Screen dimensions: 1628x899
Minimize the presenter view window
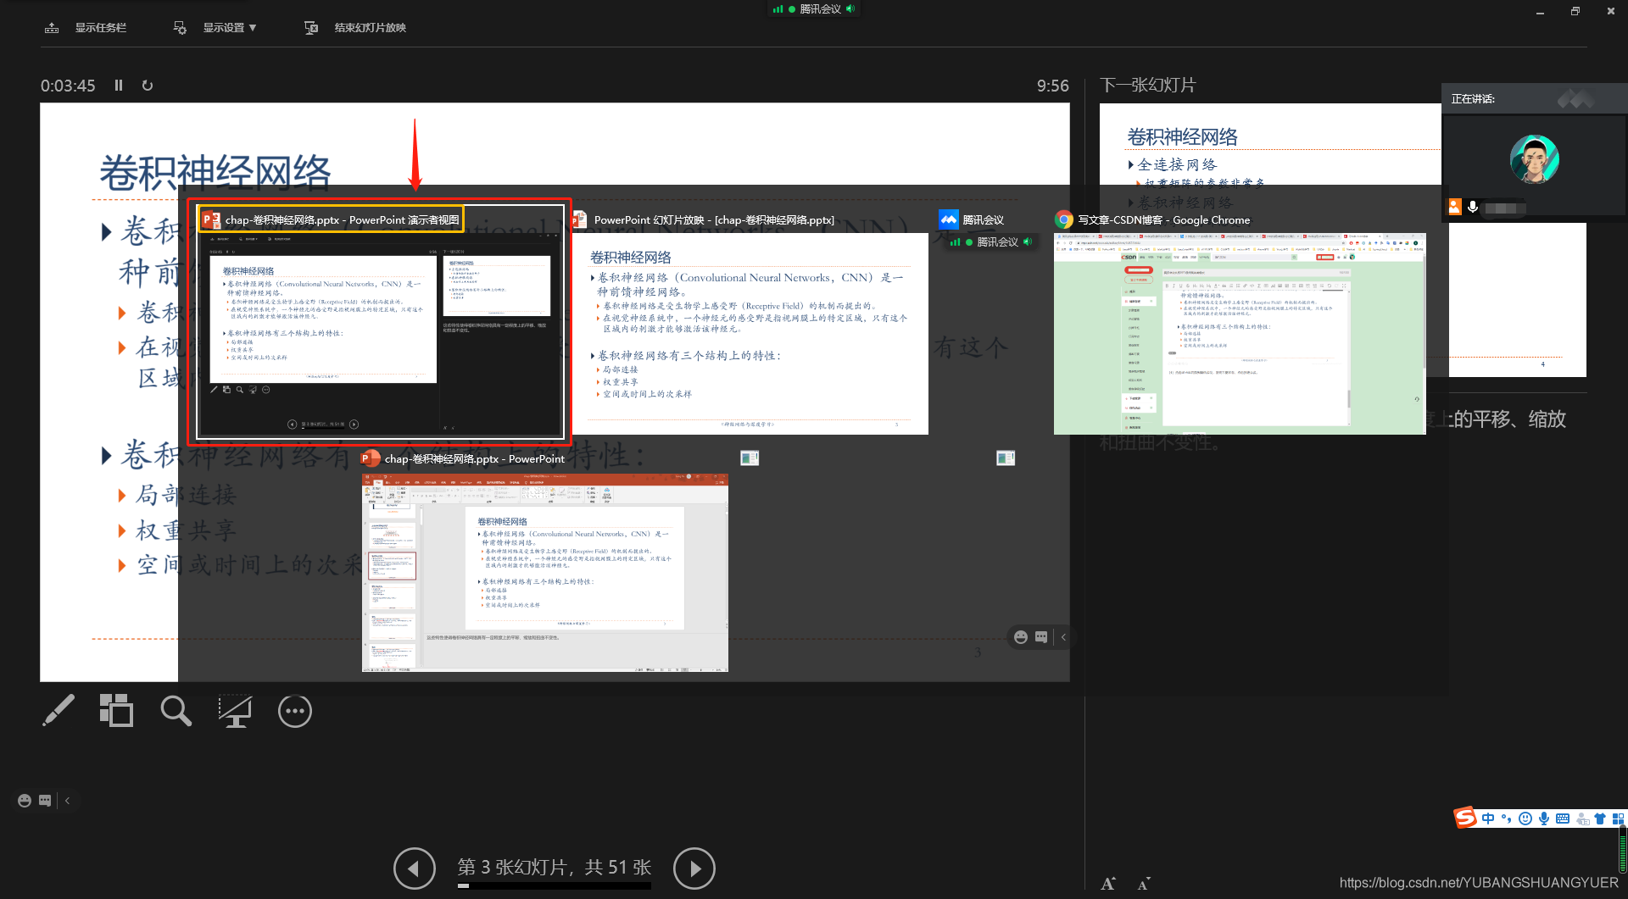(x=1540, y=11)
